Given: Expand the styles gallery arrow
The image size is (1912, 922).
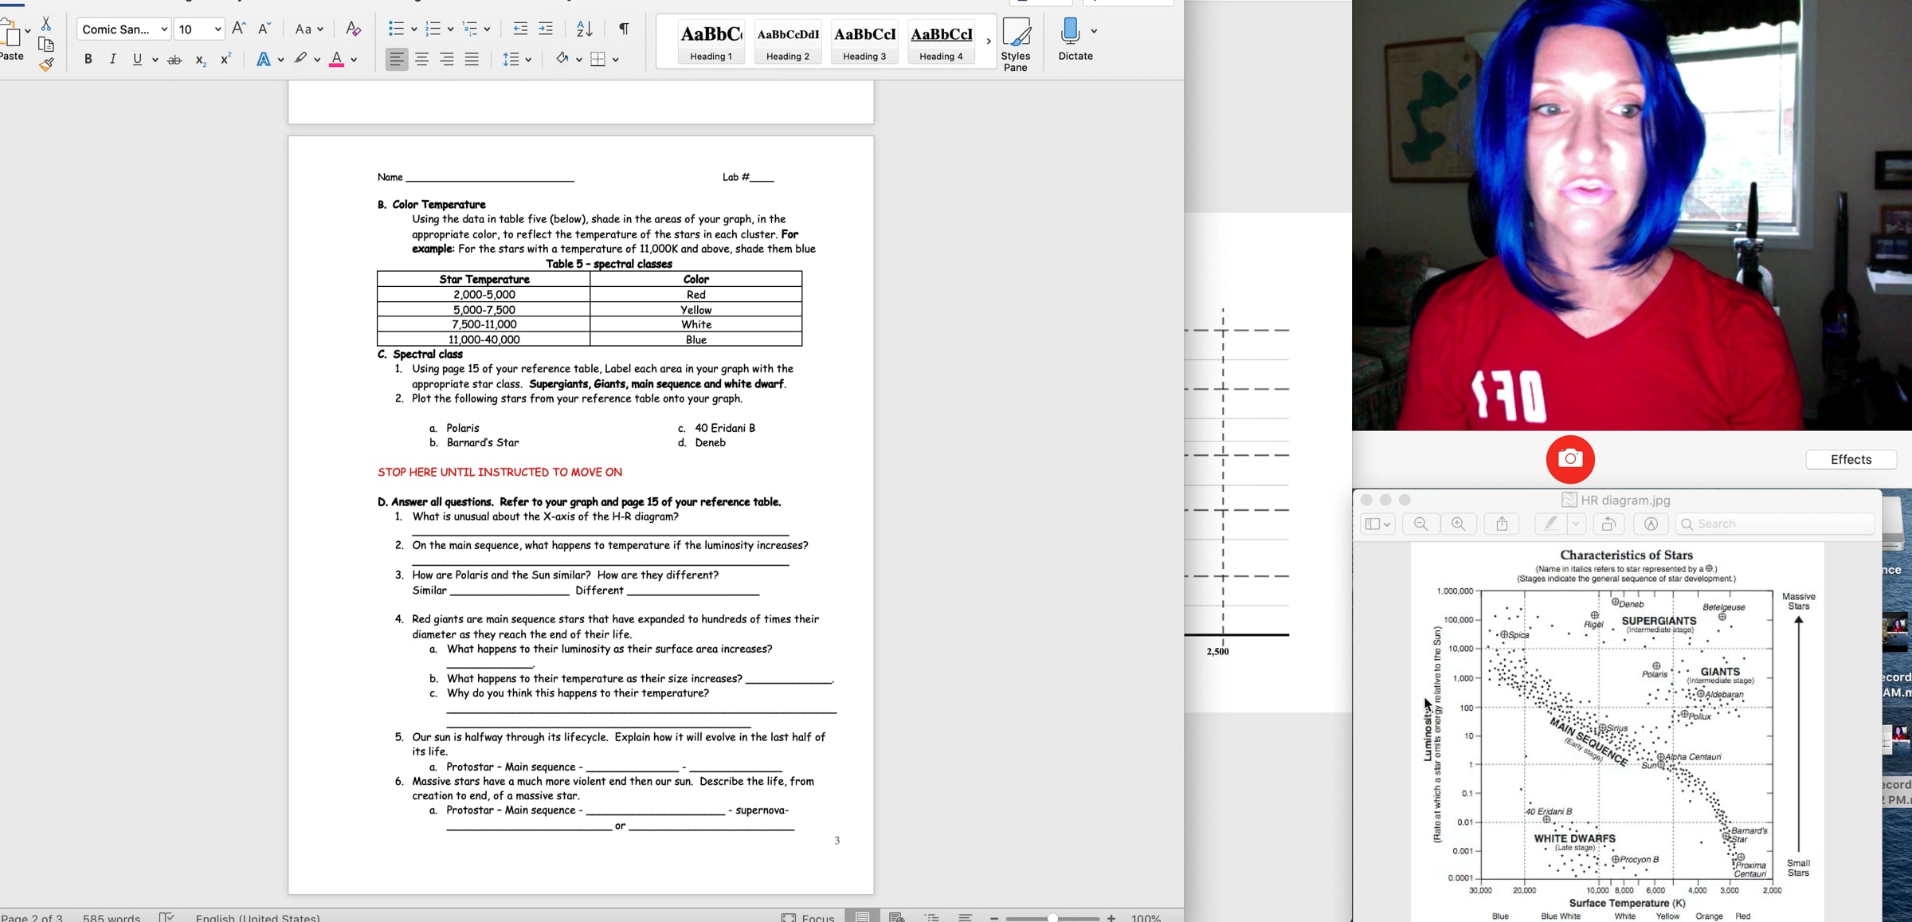Looking at the screenshot, I should 989,41.
